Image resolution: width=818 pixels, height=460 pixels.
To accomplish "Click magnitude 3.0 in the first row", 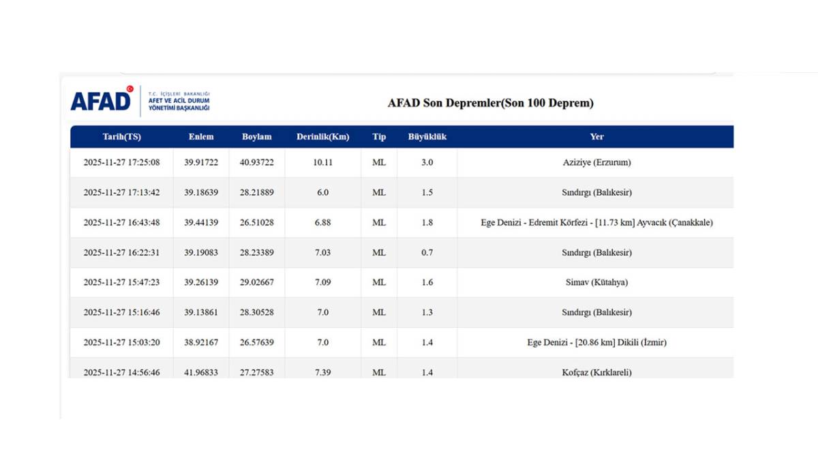I will tap(427, 163).
